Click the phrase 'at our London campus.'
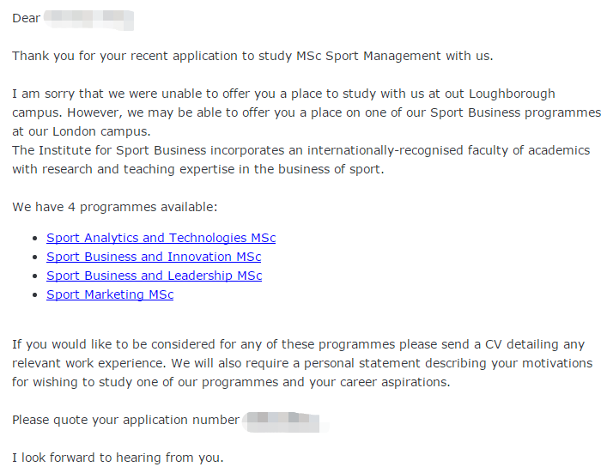 click(82, 131)
